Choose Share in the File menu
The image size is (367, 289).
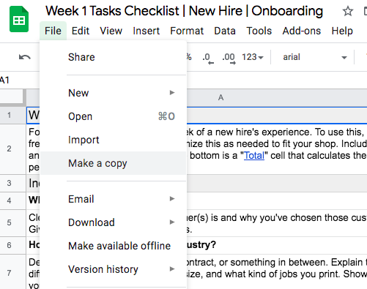113,57
